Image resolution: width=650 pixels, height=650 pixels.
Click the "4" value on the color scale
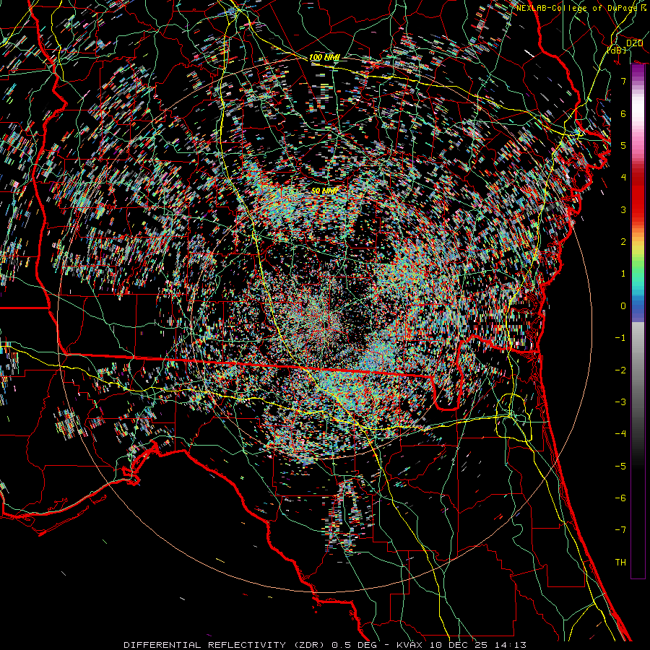(623, 178)
